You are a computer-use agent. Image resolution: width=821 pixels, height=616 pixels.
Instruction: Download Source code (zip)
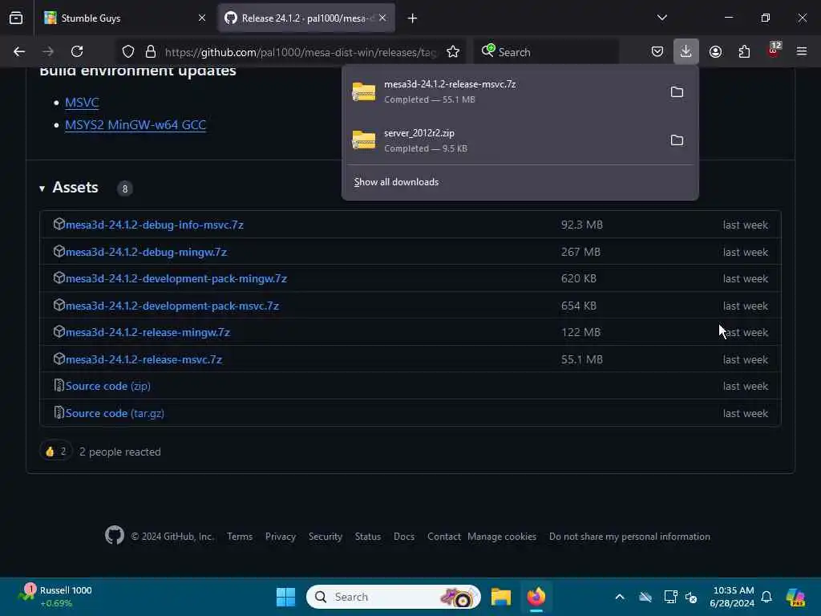pyautogui.click(x=108, y=386)
